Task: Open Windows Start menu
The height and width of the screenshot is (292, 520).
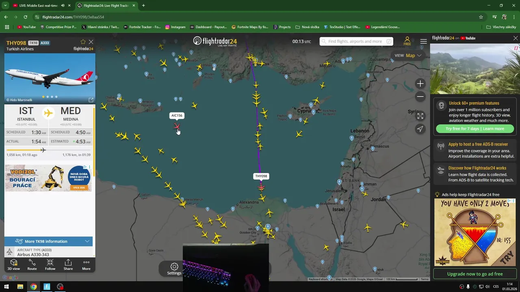Action: (6, 287)
